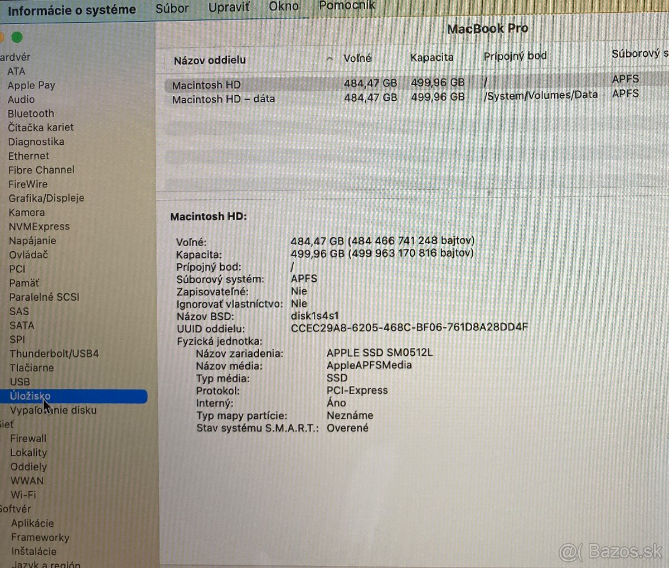Select Grafika/Displeje in the sidebar
The width and height of the screenshot is (669, 568).
[x=46, y=198]
